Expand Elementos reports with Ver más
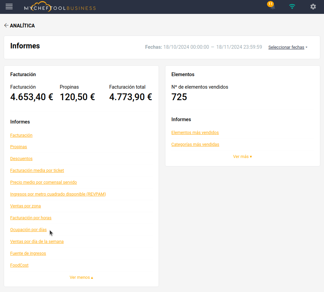Screen dimensions: 324x292 coord(242,157)
